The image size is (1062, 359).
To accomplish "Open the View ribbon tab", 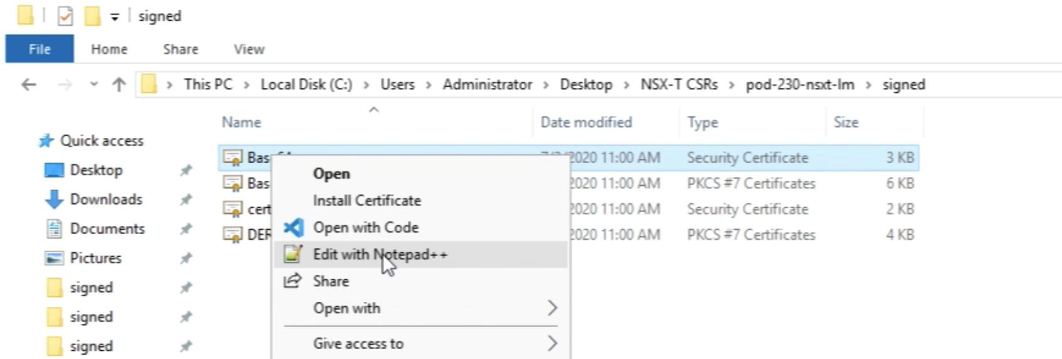I will click(x=249, y=49).
